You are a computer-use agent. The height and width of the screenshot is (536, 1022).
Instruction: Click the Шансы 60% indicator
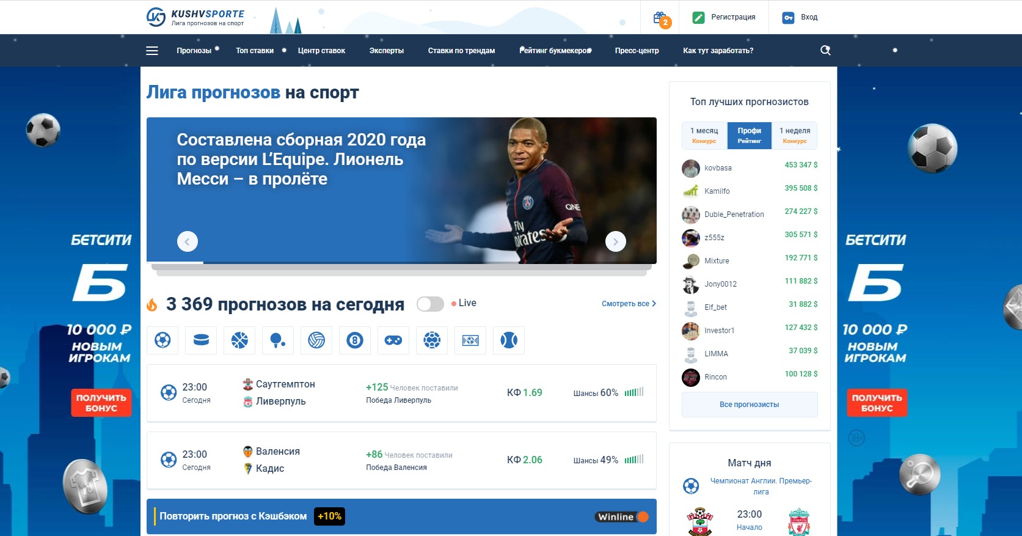[x=608, y=393]
